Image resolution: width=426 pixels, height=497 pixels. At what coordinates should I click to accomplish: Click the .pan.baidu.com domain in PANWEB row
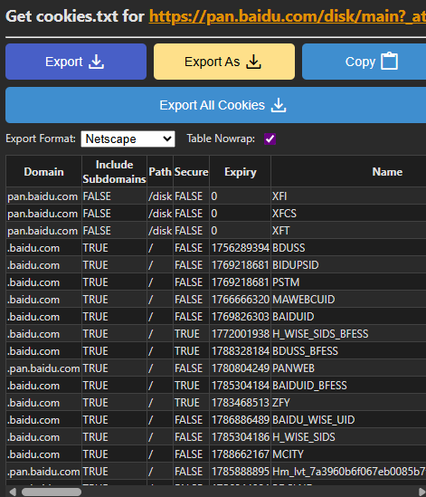click(43, 368)
